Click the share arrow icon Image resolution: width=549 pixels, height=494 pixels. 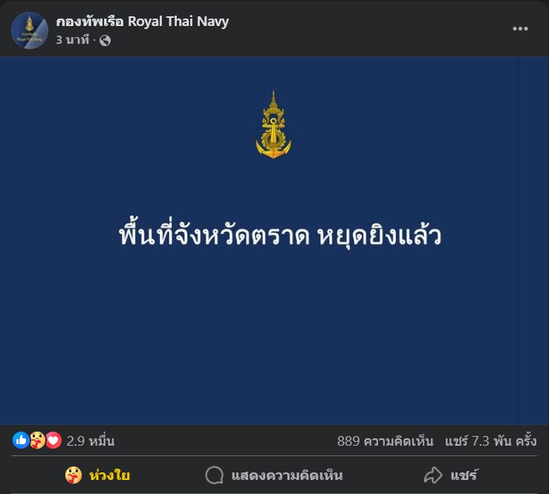point(433,475)
